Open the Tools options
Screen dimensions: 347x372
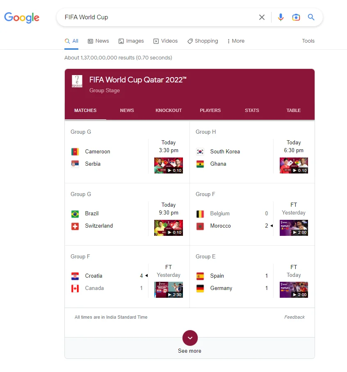pos(308,41)
